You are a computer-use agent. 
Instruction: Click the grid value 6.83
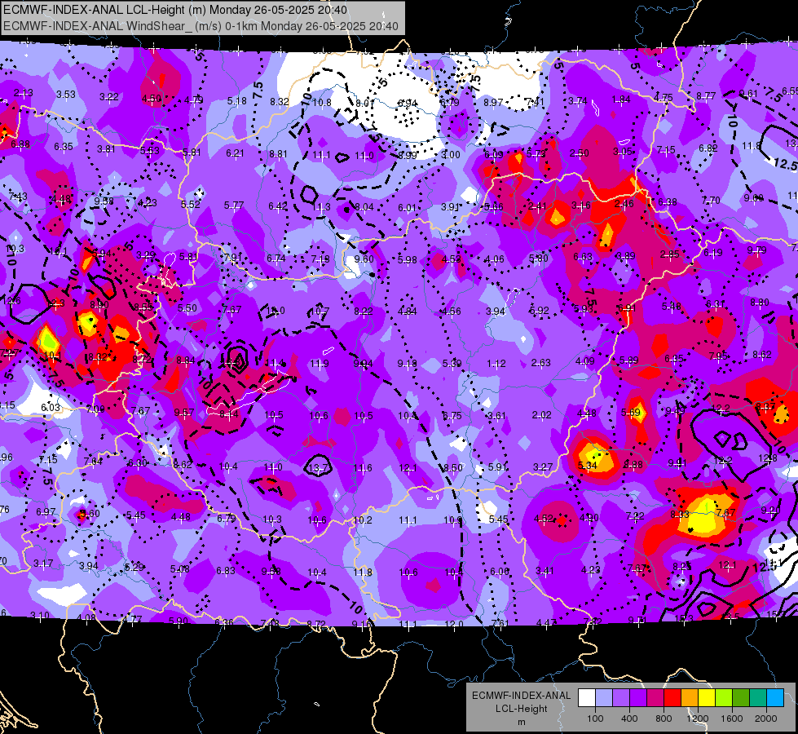coord(226,571)
